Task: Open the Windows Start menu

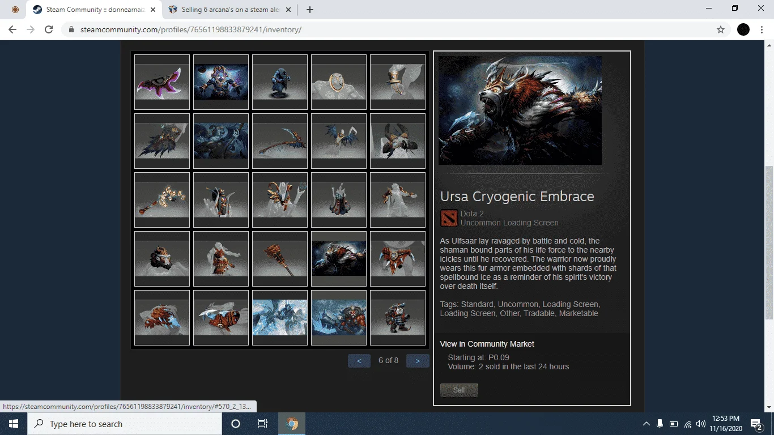Action: coord(14,424)
